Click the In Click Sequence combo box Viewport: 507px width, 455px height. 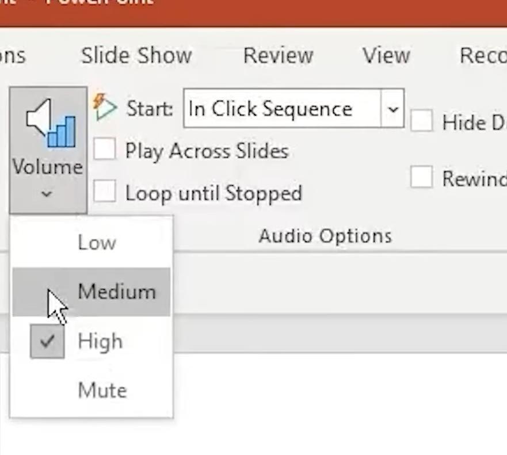pyautogui.click(x=282, y=109)
